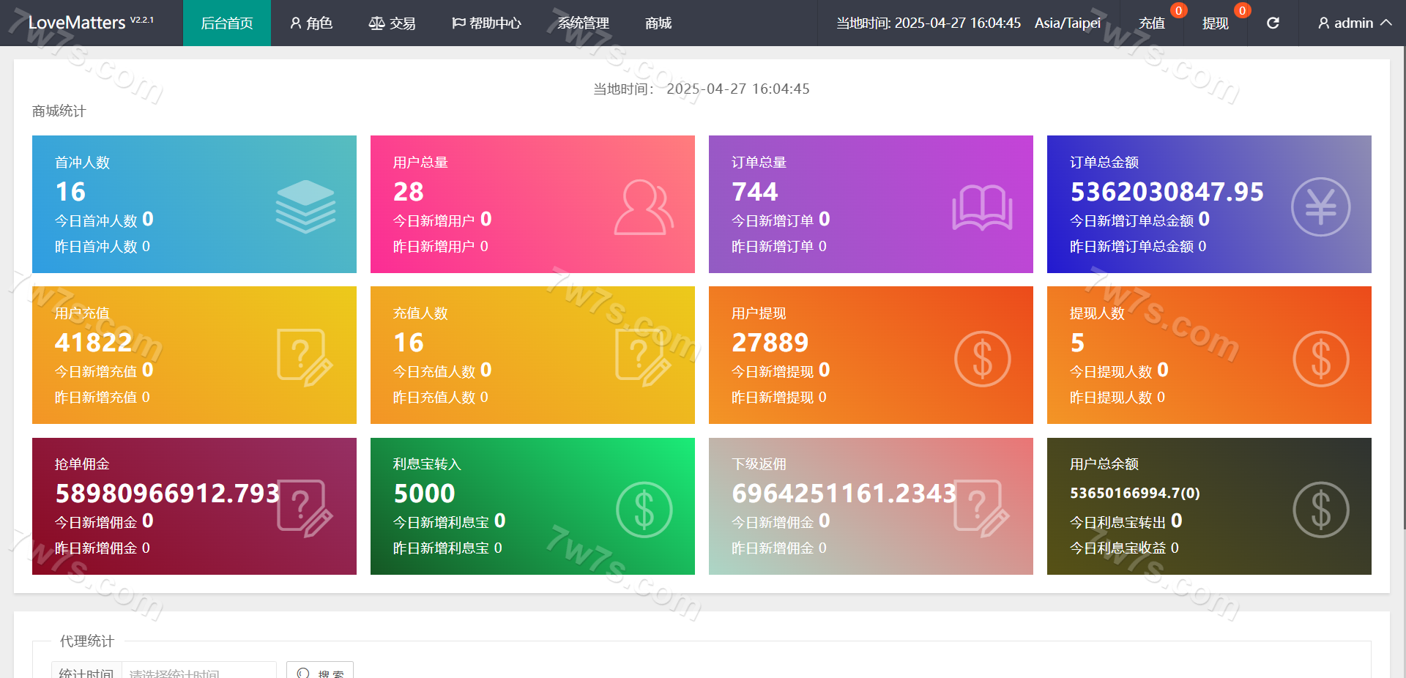Click the 提现 notification link

[1216, 23]
